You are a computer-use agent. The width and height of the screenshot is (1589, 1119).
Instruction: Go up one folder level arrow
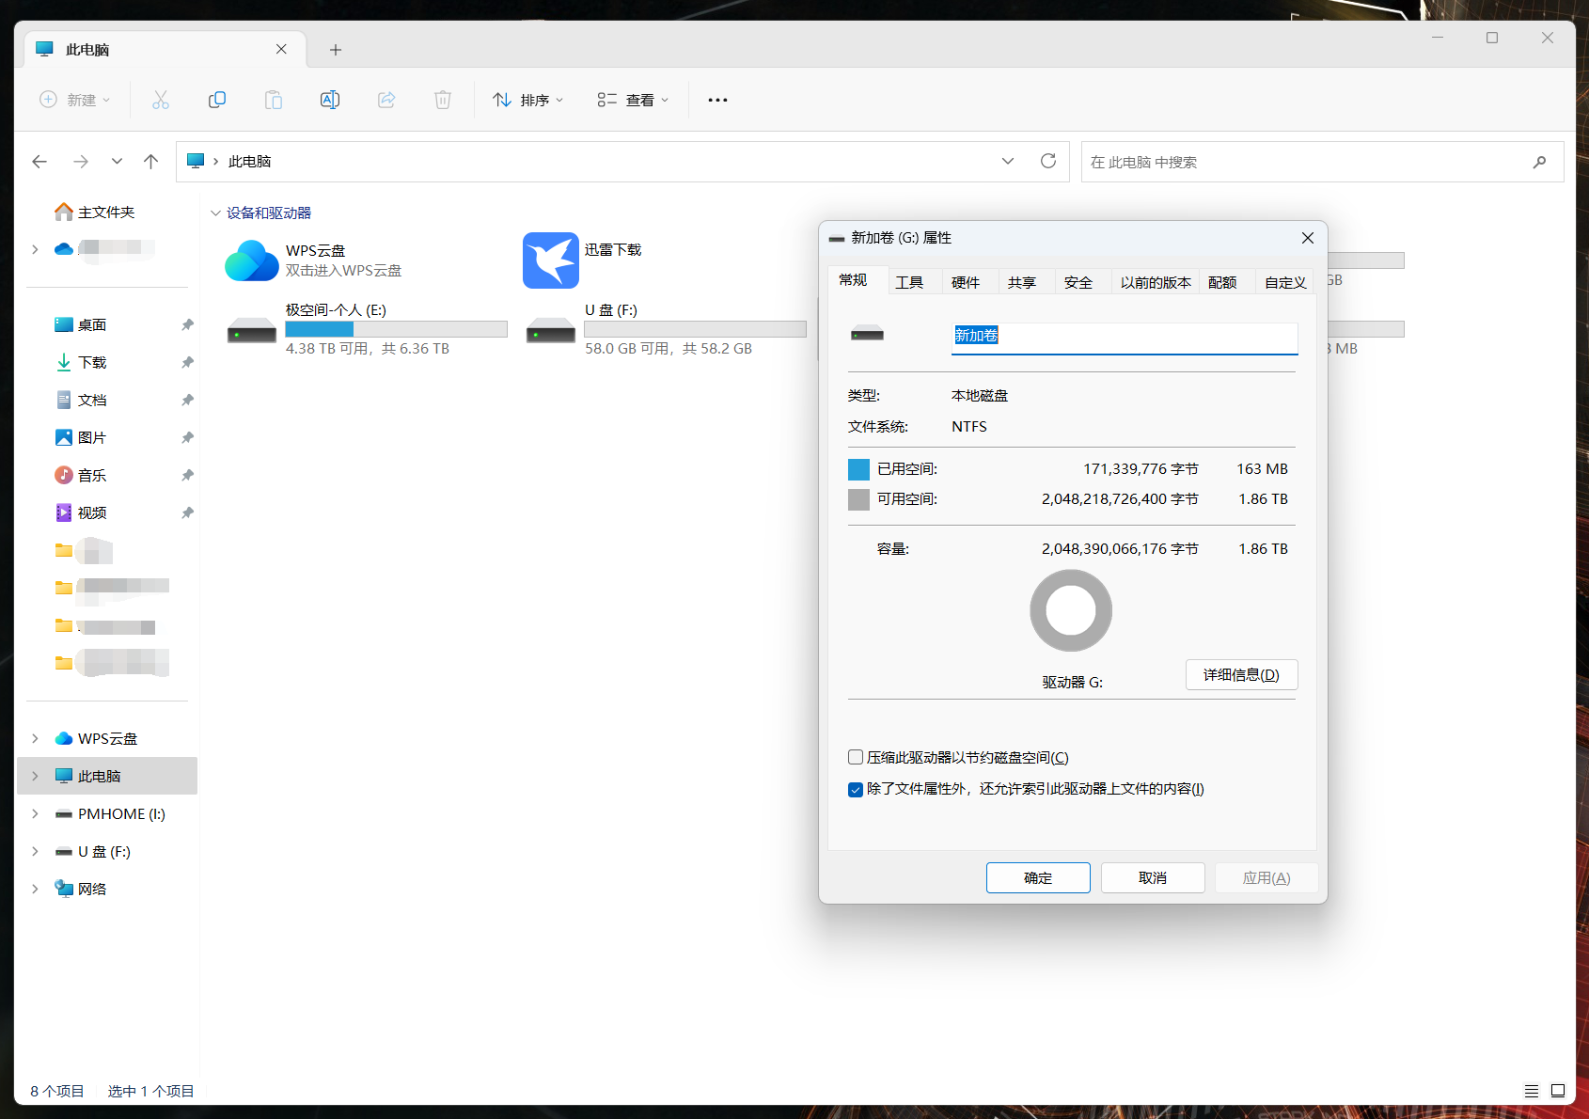point(150,162)
